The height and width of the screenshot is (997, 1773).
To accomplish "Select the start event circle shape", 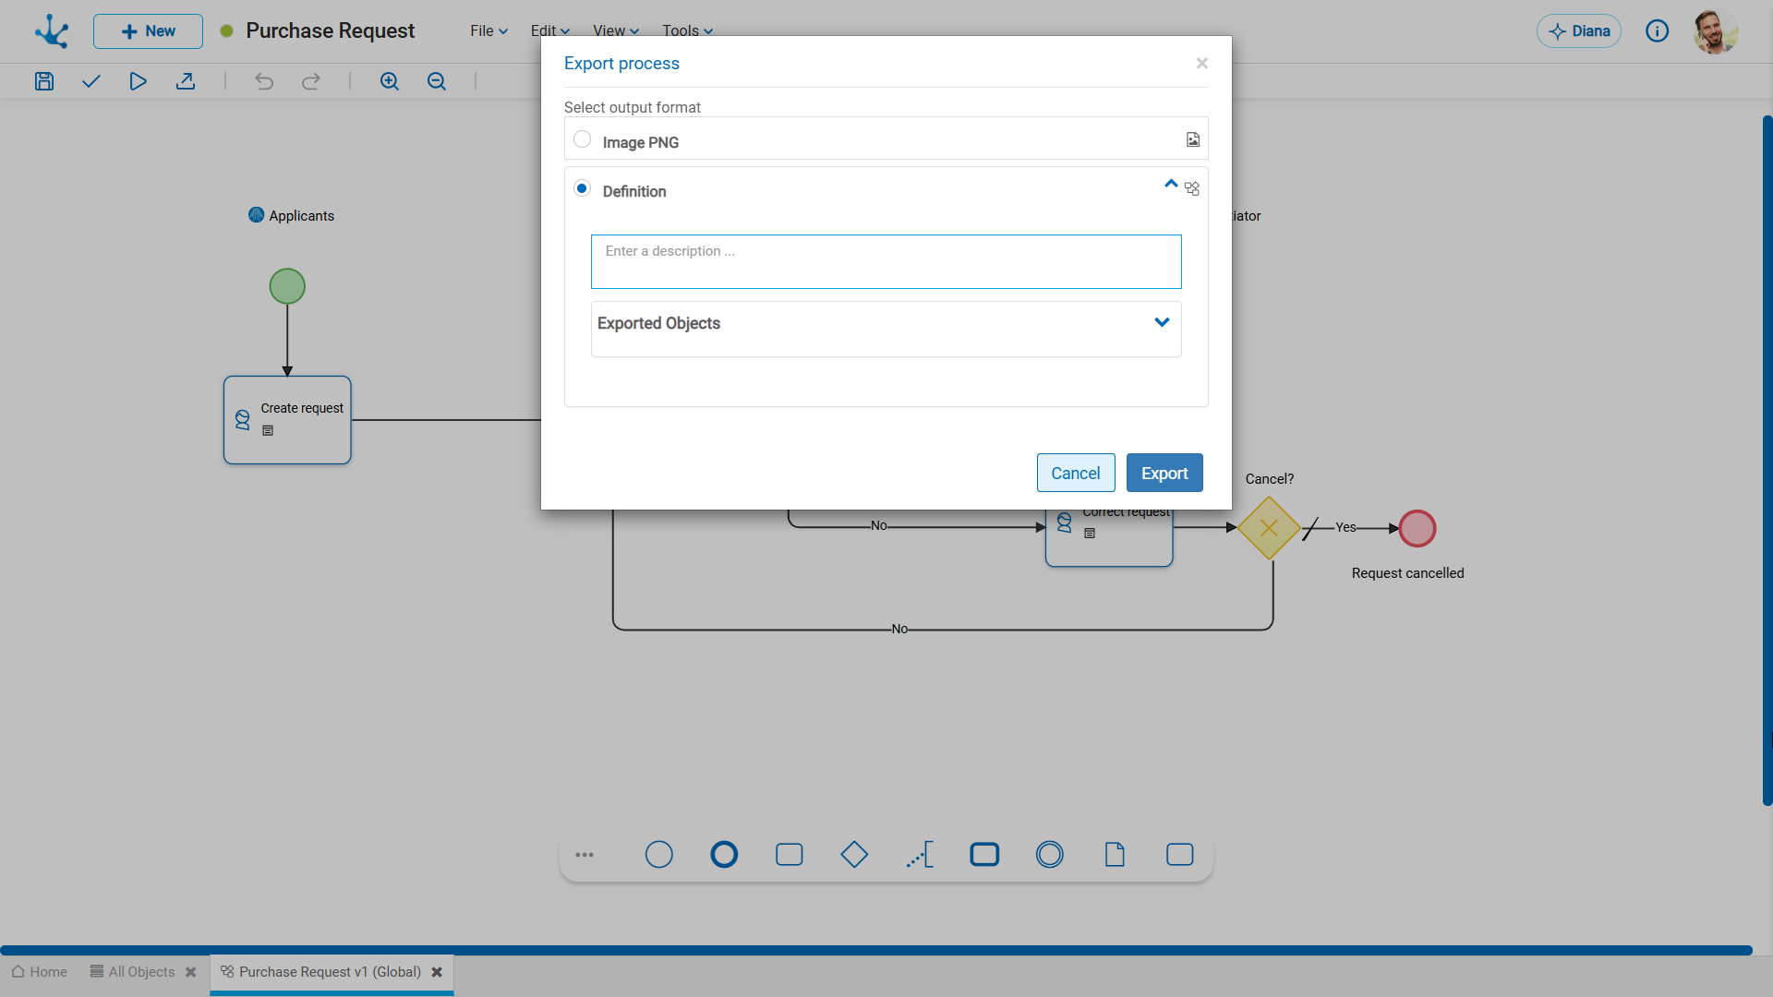I will [659, 855].
